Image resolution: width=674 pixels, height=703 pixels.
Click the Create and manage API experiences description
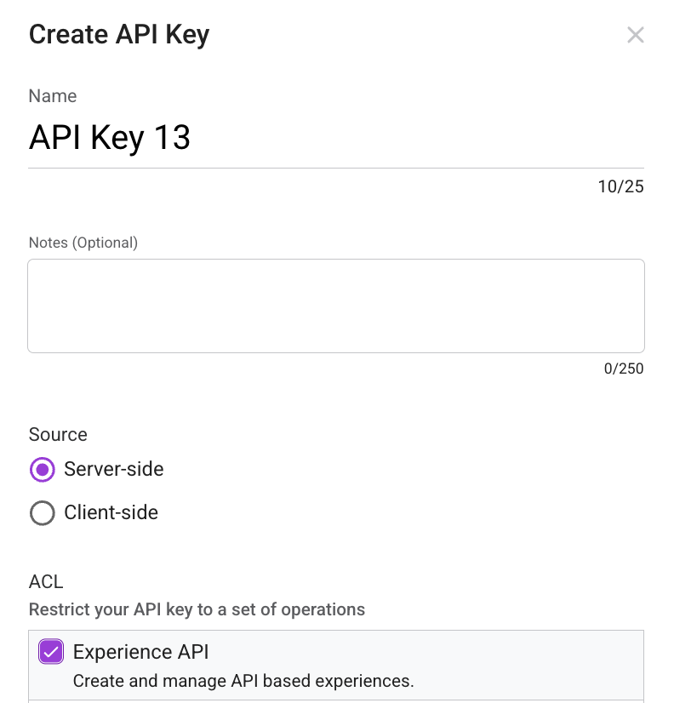(x=243, y=681)
